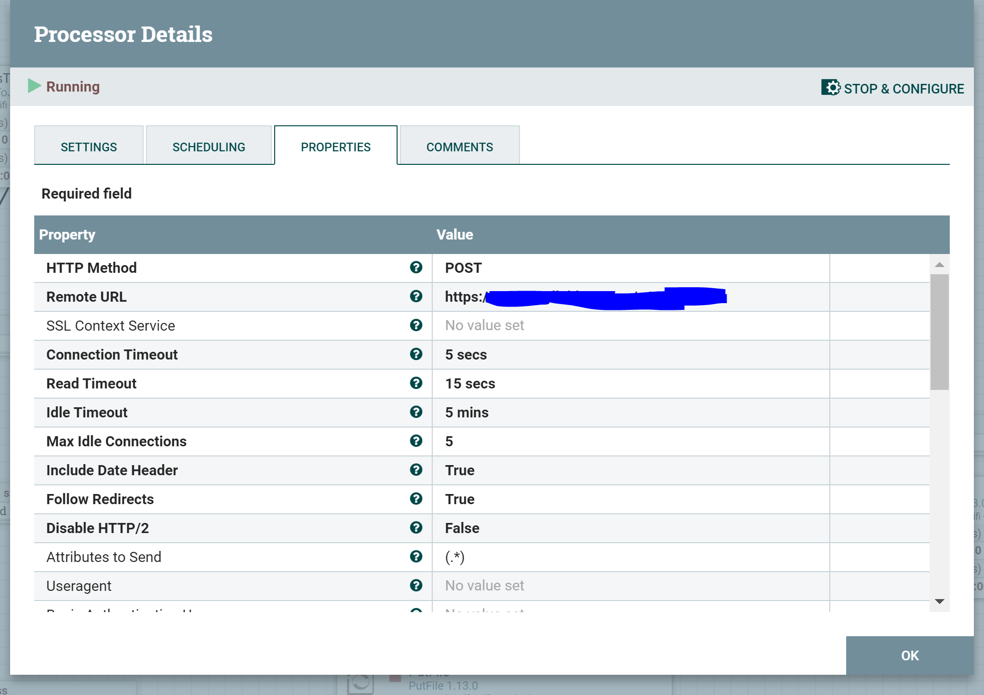984x695 pixels.
Task: Open help for Idle Timeout property
Action: click(416, 412)
